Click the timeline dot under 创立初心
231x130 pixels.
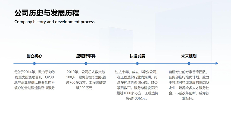click(34, 64)
